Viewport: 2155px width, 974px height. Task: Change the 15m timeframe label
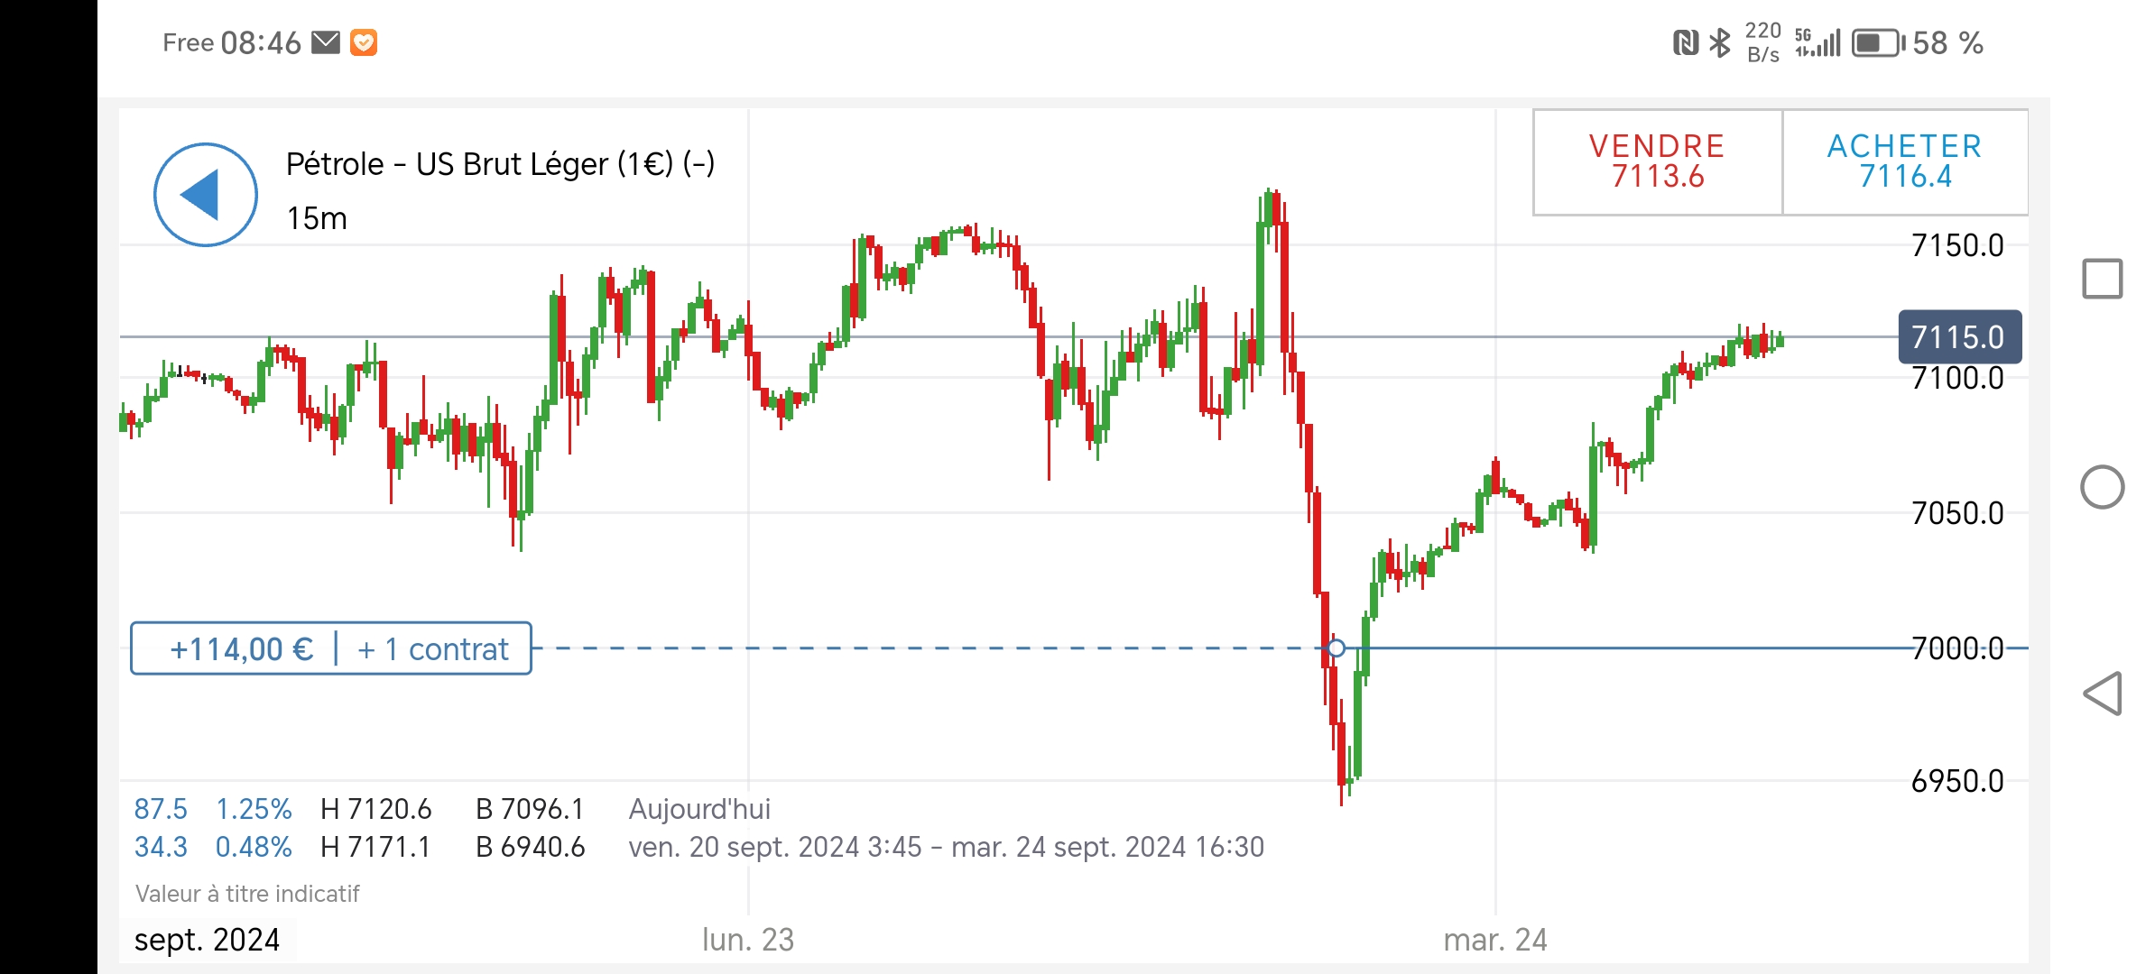[317, 218]
